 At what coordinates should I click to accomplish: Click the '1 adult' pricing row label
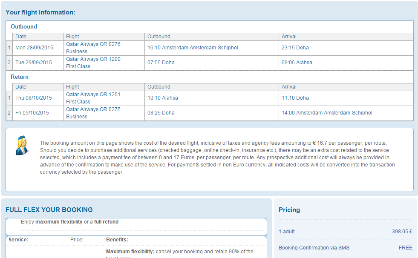tap(287, 232)
